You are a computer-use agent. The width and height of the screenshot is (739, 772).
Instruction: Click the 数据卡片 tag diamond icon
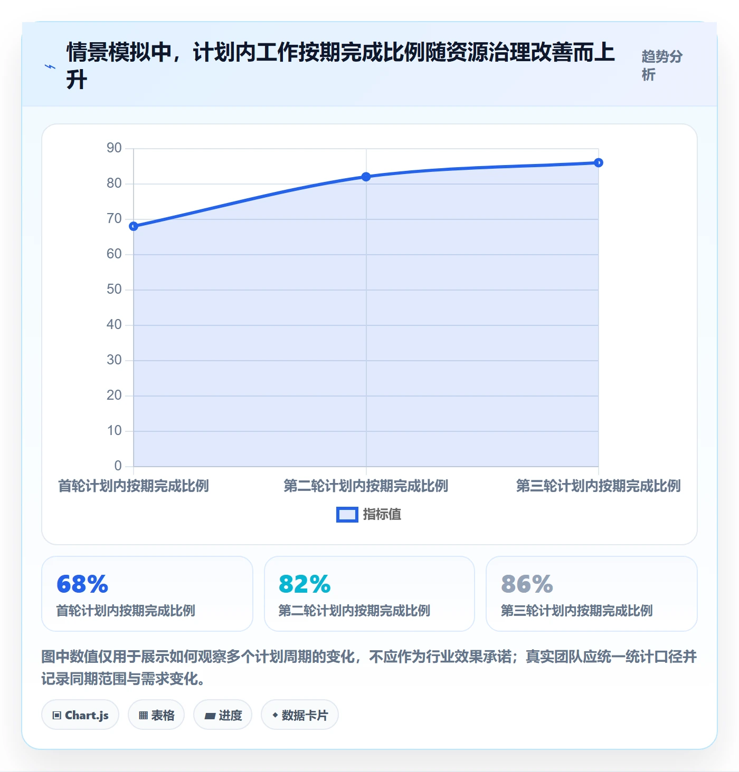[x=274, y=715]
